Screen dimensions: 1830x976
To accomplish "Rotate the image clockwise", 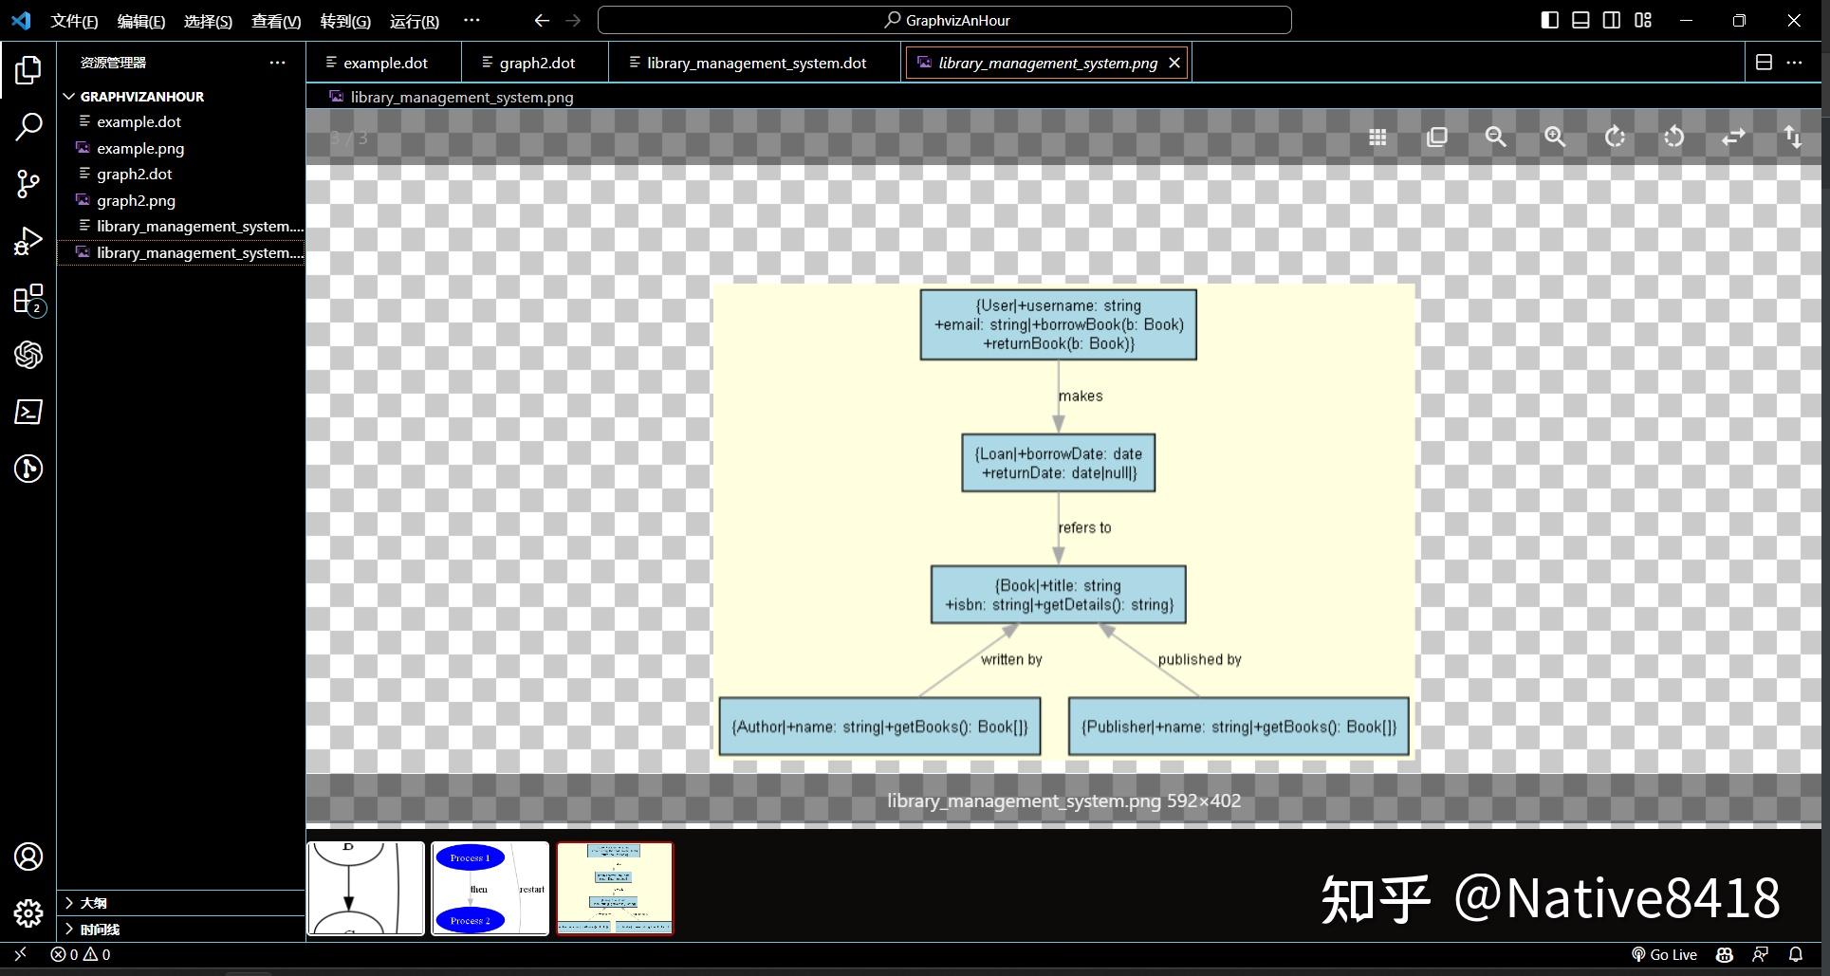I will (1616, 137).
